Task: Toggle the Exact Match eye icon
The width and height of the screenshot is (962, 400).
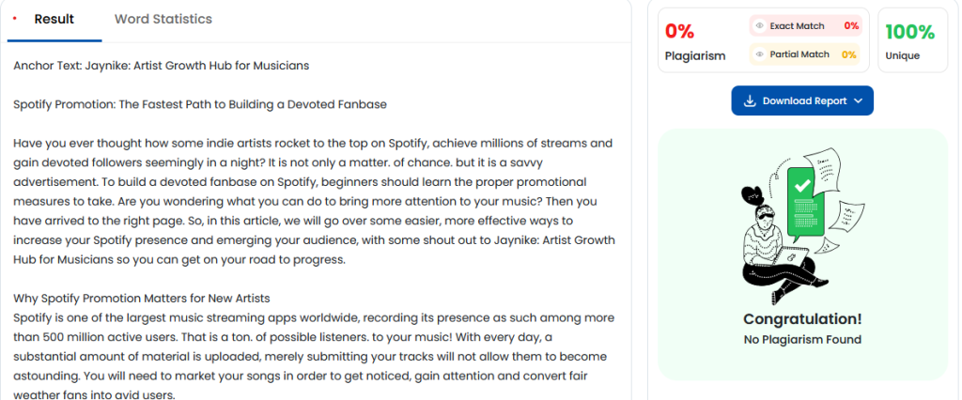Action: click(x=759, y=26)
